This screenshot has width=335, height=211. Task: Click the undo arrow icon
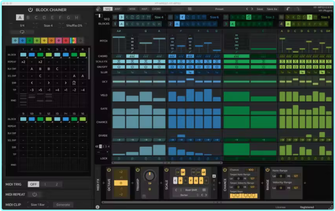point(288,9)
